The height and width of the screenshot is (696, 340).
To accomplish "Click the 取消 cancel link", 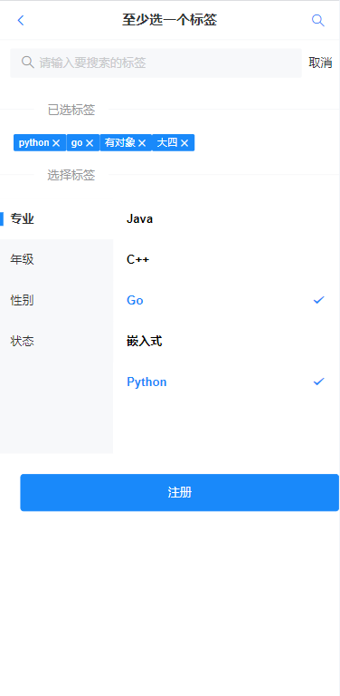I will coord(320,63).
